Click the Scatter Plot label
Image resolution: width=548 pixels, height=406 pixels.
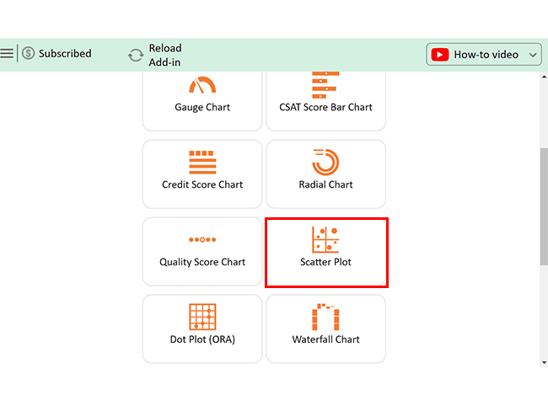pos(325,262)
